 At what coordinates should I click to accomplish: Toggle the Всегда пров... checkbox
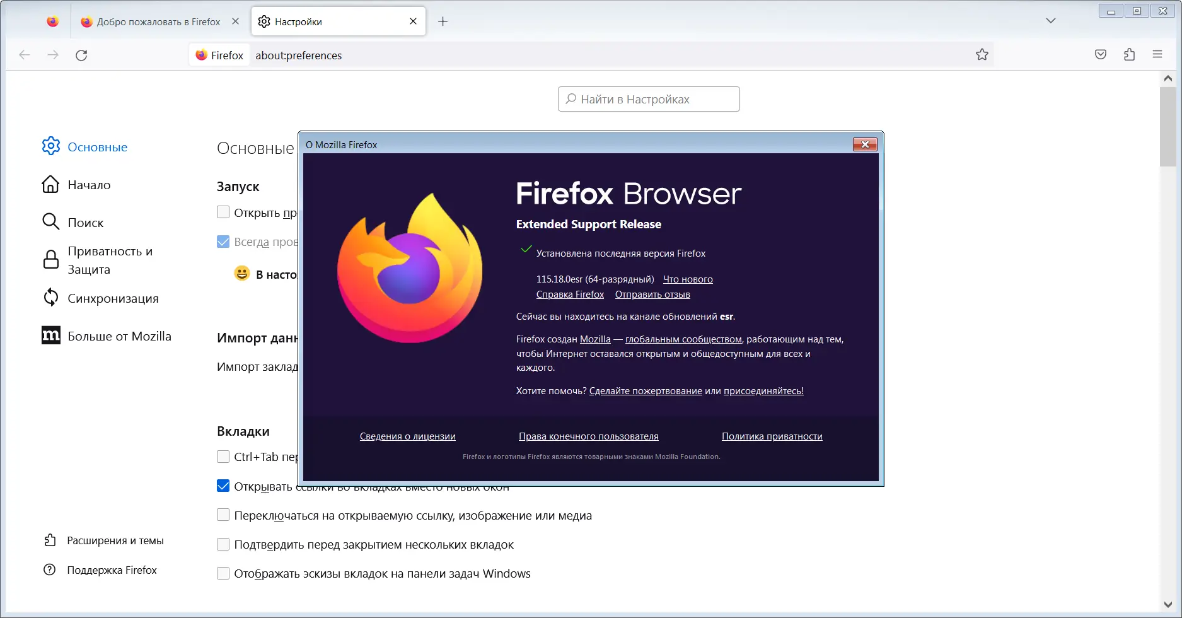click(x=223, y=242)
